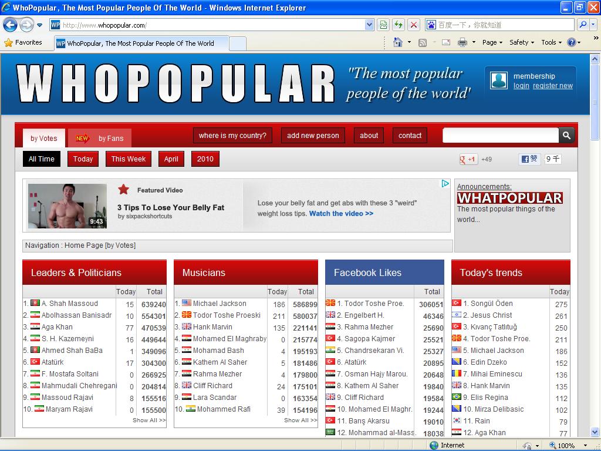Click the 'register new' membership link
This screenshot has height=451, width=601.
[552, 86]
